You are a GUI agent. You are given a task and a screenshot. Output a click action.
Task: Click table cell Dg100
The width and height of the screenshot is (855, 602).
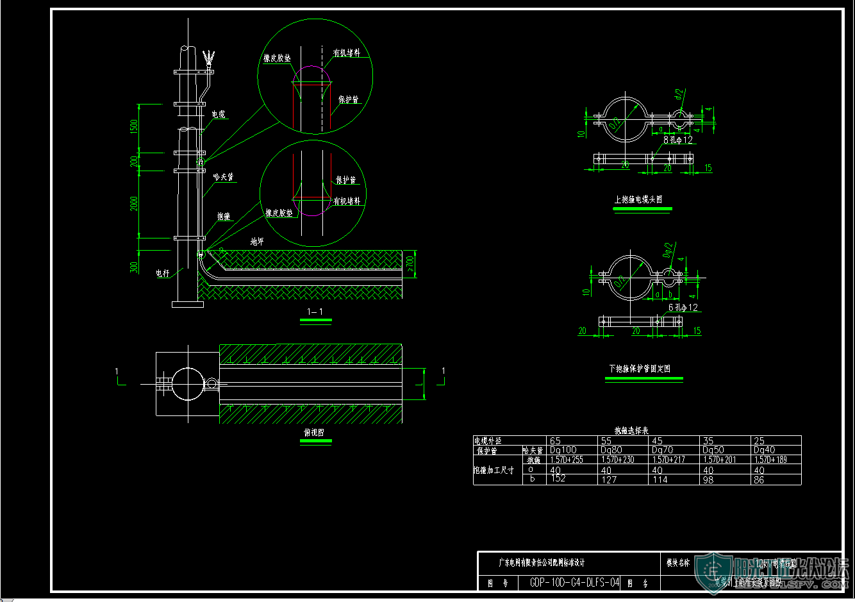point(563,450)
